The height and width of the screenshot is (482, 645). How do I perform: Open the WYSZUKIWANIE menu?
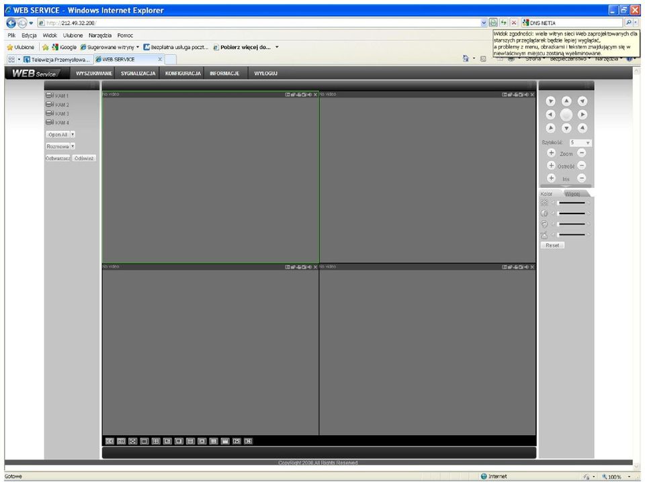(x=94, y=73)
